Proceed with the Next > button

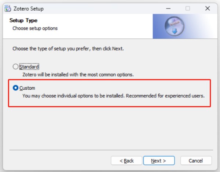159,161
